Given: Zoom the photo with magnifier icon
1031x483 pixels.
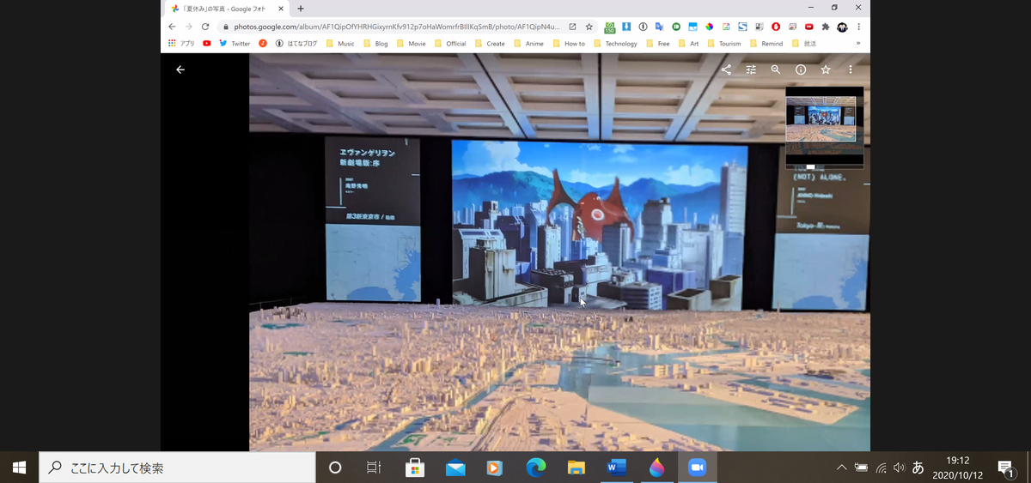Looking at the screenshot, I should [x=776, y=69].
